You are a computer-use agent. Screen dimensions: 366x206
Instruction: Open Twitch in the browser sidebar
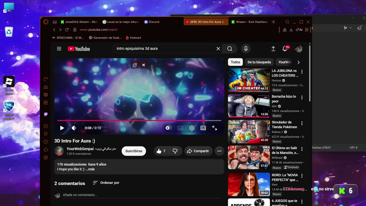(x=46, y=114)
